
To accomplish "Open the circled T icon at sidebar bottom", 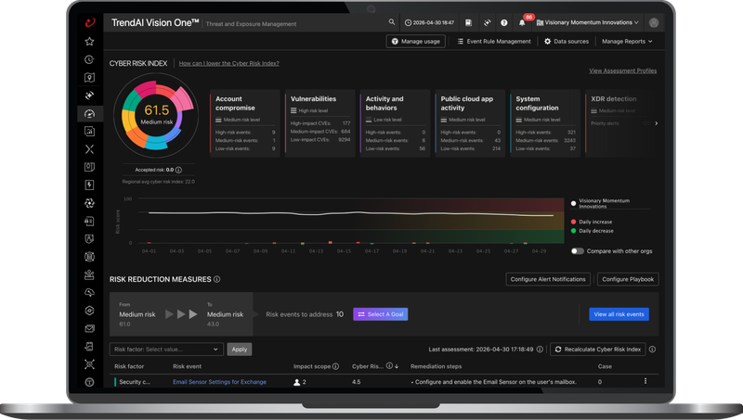I will click(x=89, y=382).
